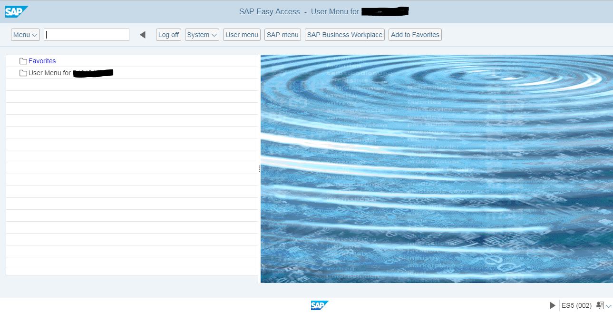Click the ES5 (002) system indicator
This screenshot has height=313, width=613.
[576, 305]
